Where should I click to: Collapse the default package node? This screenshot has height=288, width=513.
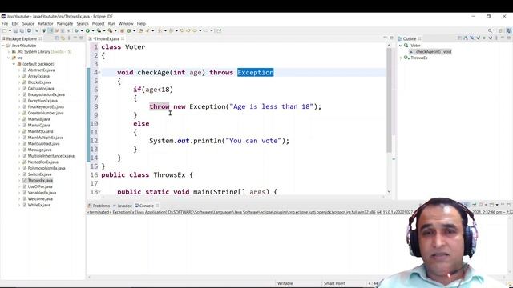14,64
